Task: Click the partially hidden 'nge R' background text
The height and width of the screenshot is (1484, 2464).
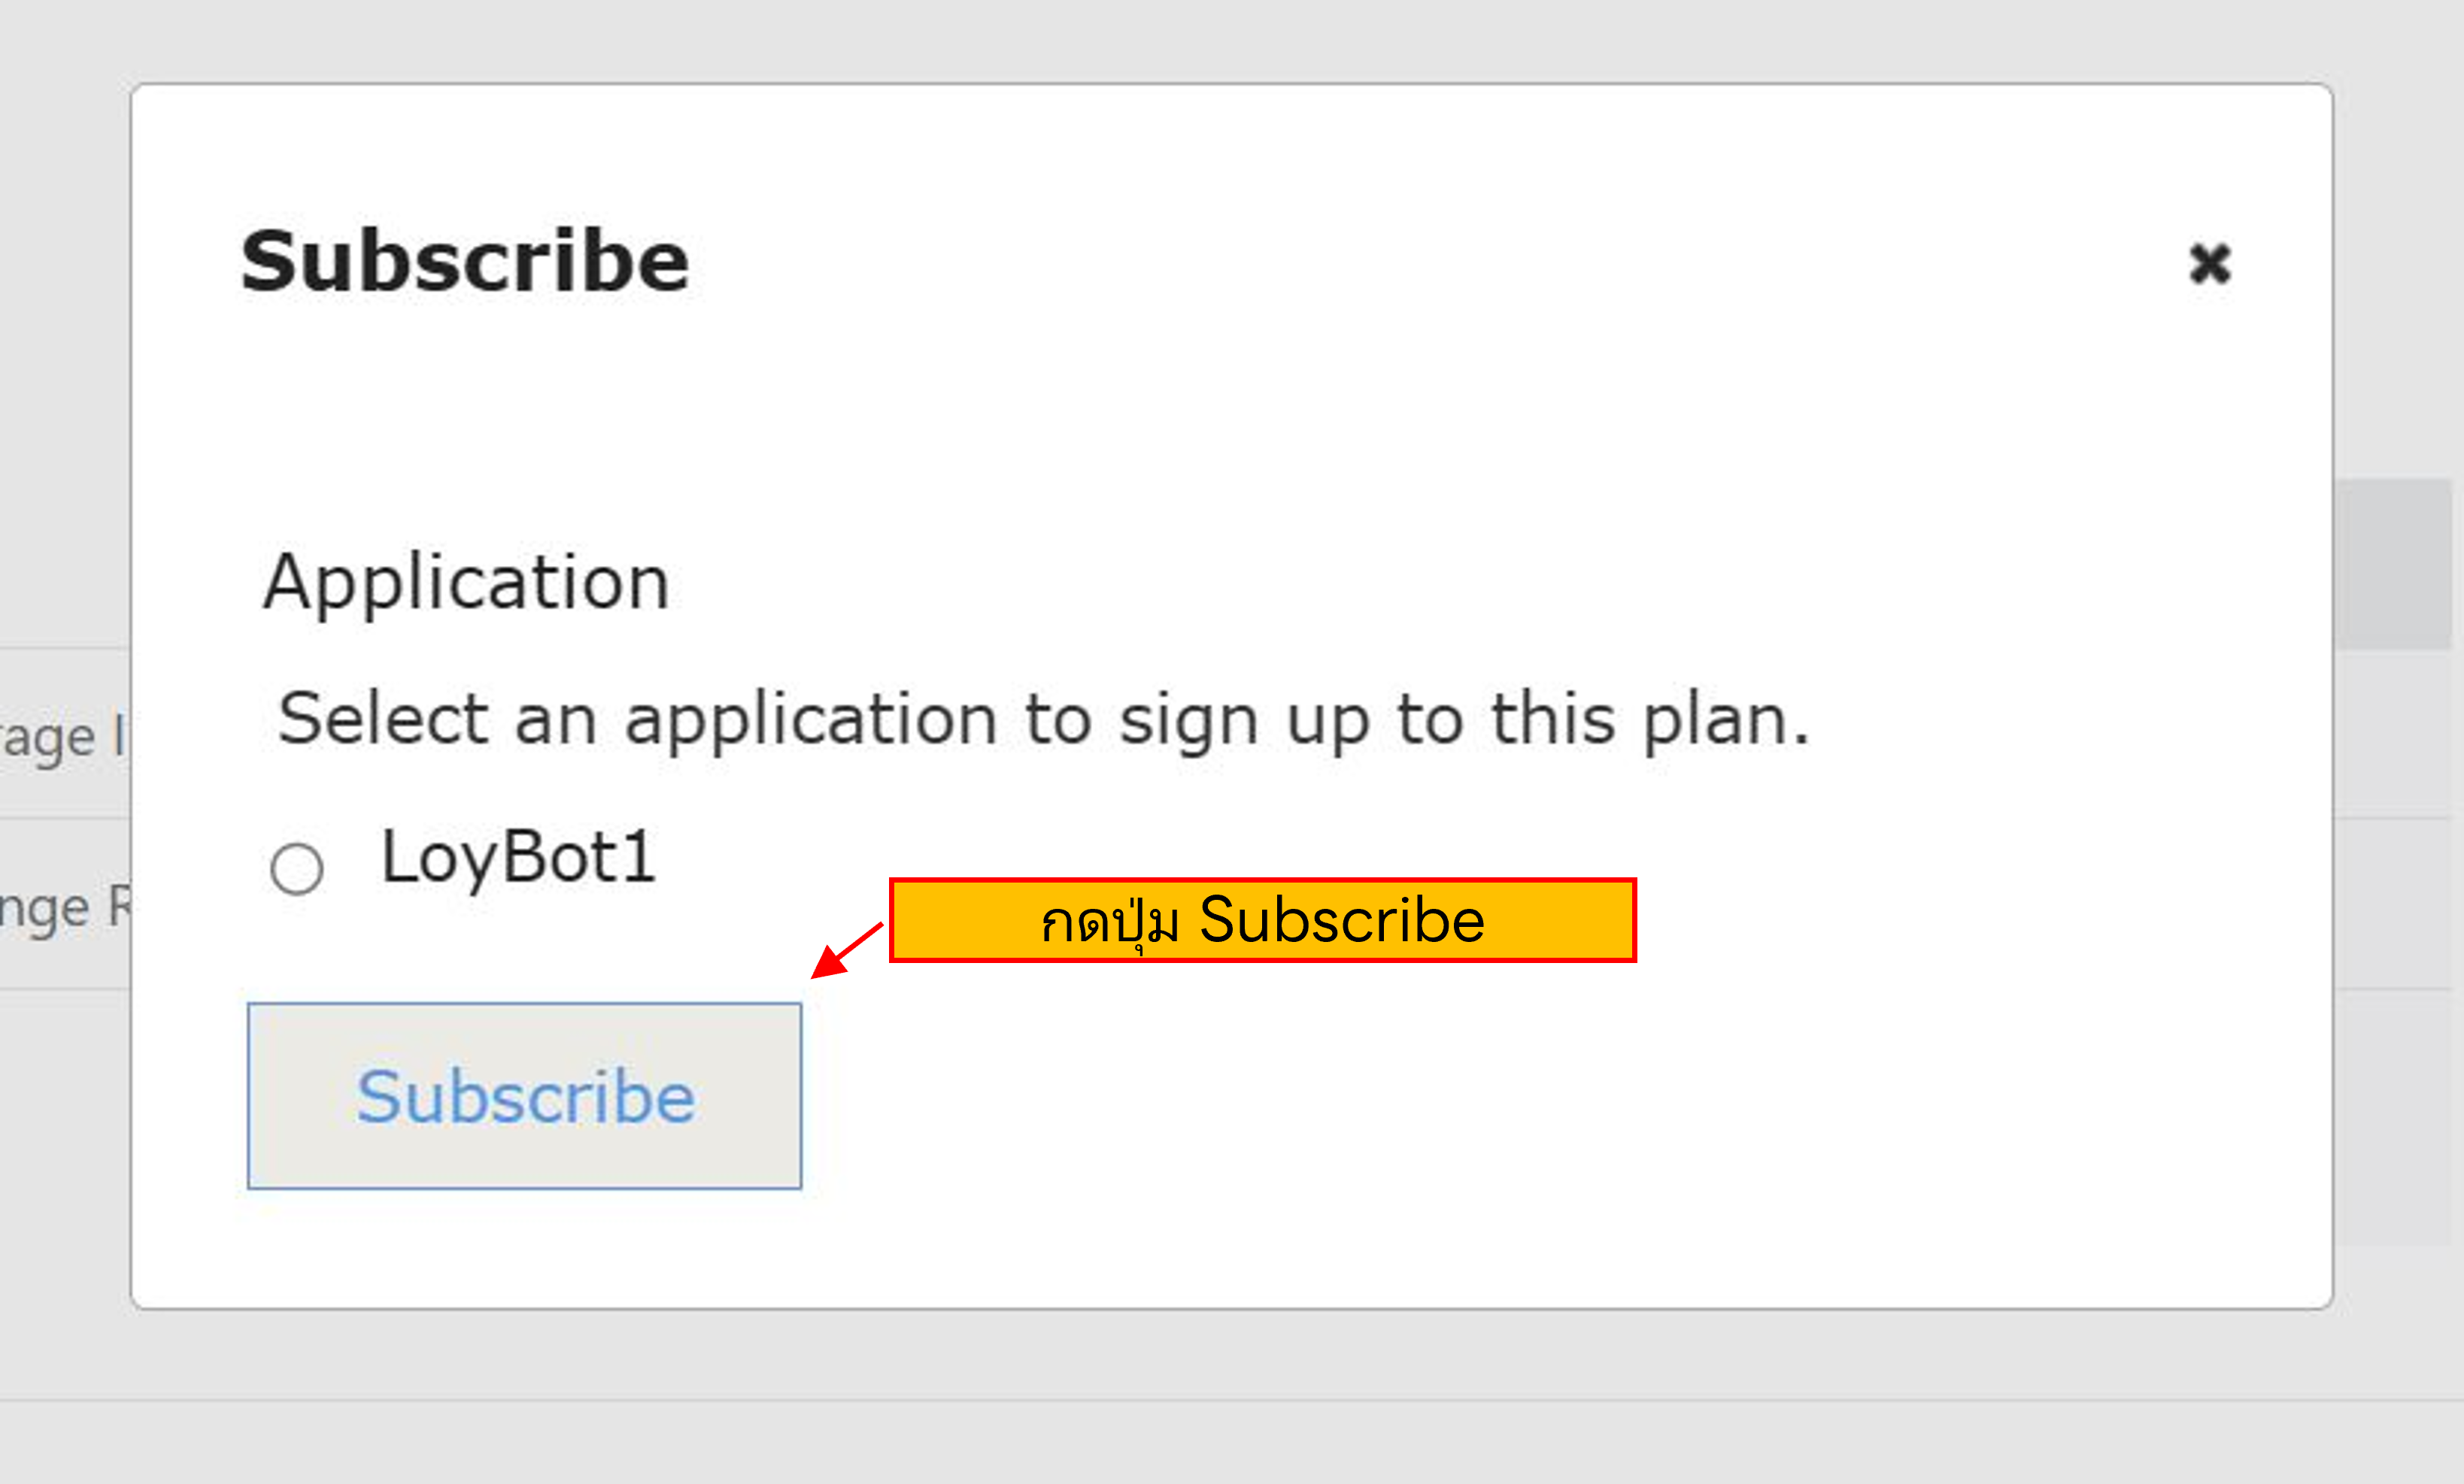Action: (62, 908)
